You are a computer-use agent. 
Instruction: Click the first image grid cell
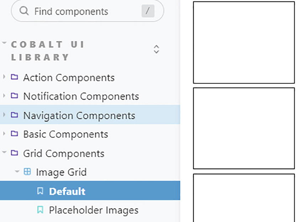pos(244,42)
